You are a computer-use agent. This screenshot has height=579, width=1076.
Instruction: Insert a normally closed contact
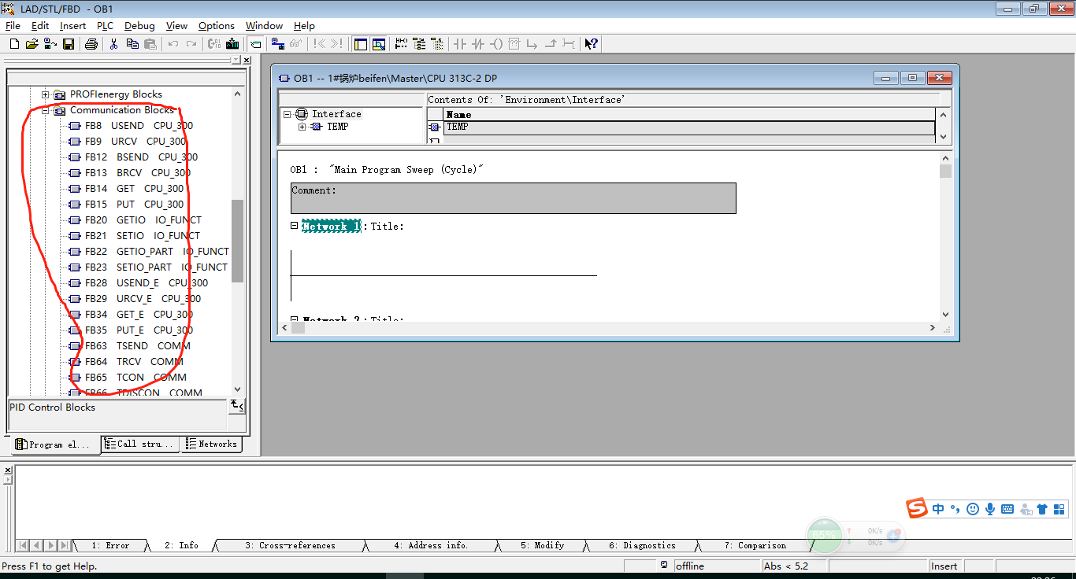477,44
